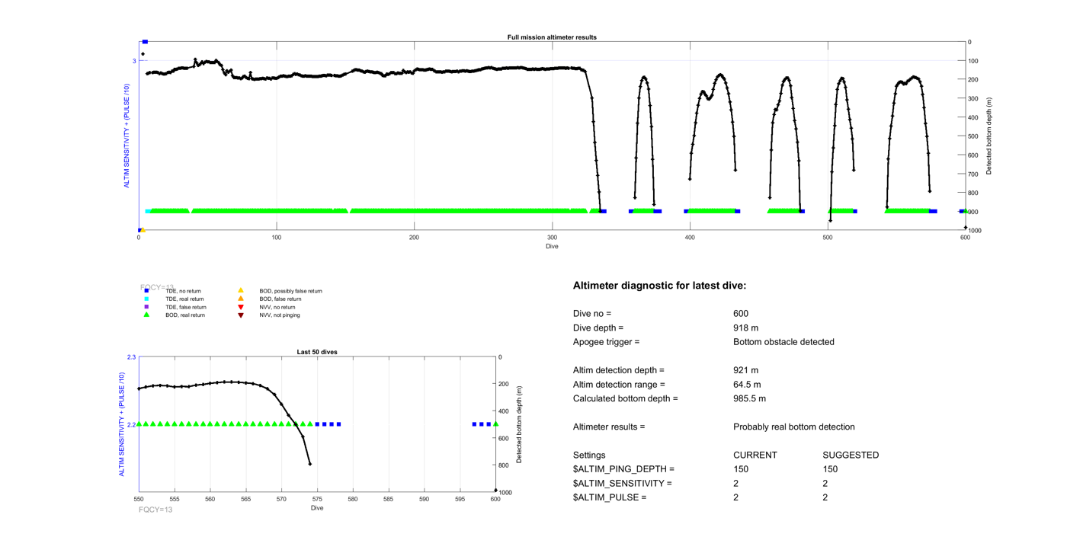
Task: Click the dive number value '600' in diagnostics
Action: (x=741, y=314)
